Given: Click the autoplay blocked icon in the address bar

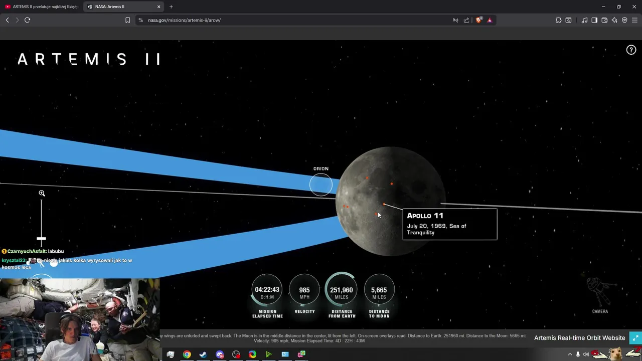Looking at the screenshot, I should pos(455,20).
